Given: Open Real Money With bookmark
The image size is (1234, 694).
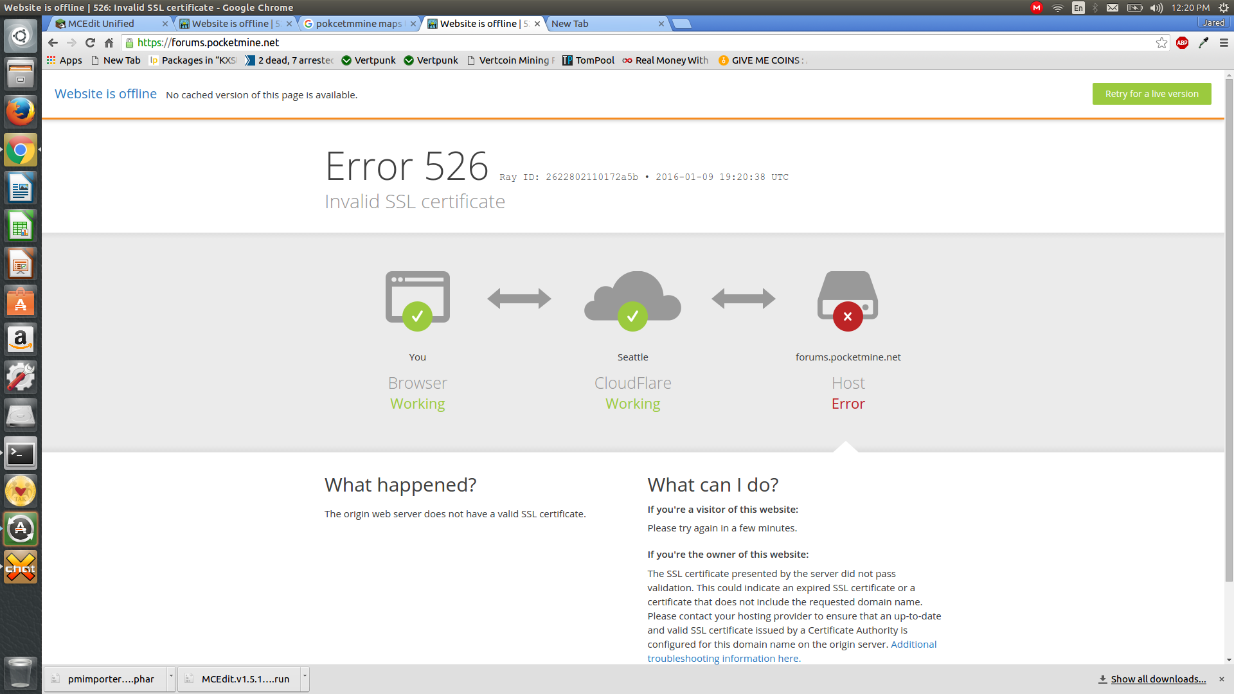Looking at the screenshot, I should (x=665, y=60).
